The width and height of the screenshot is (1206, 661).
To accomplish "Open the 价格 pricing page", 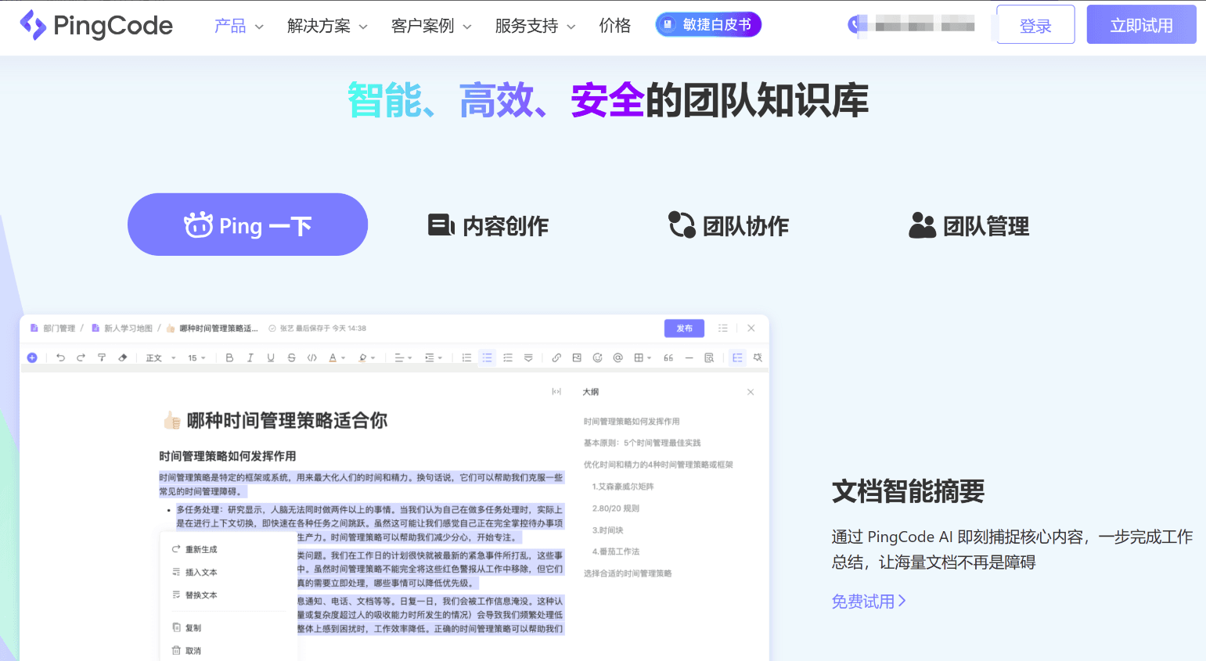I will [x=614, y=26].
